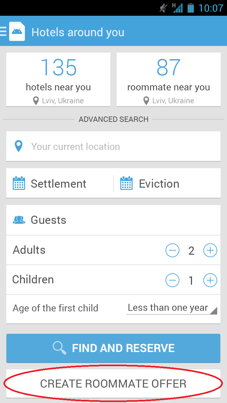Focus the Your current location field
The width and height of the screenshot is (227, 403).
120,146
